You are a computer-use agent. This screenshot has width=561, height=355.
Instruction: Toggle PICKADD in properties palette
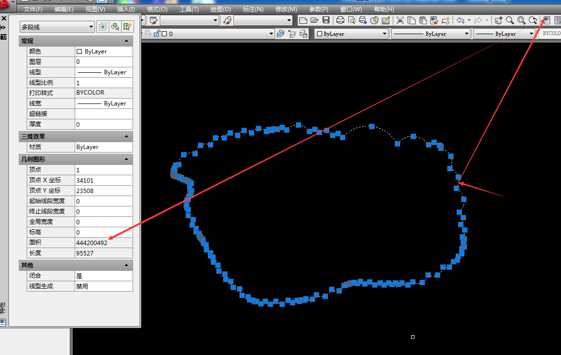pyautogui.click(x=103, y=27)
